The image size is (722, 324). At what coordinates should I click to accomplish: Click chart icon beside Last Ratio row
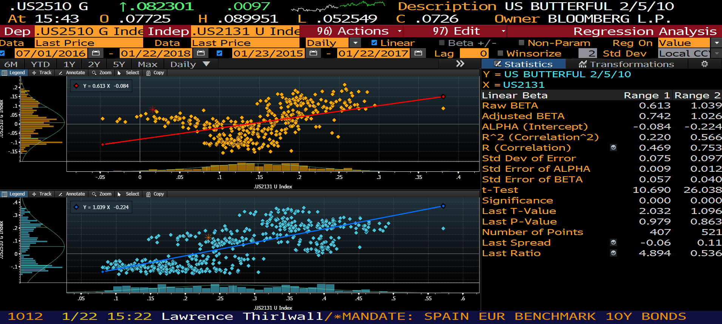[x=614, y=253]
